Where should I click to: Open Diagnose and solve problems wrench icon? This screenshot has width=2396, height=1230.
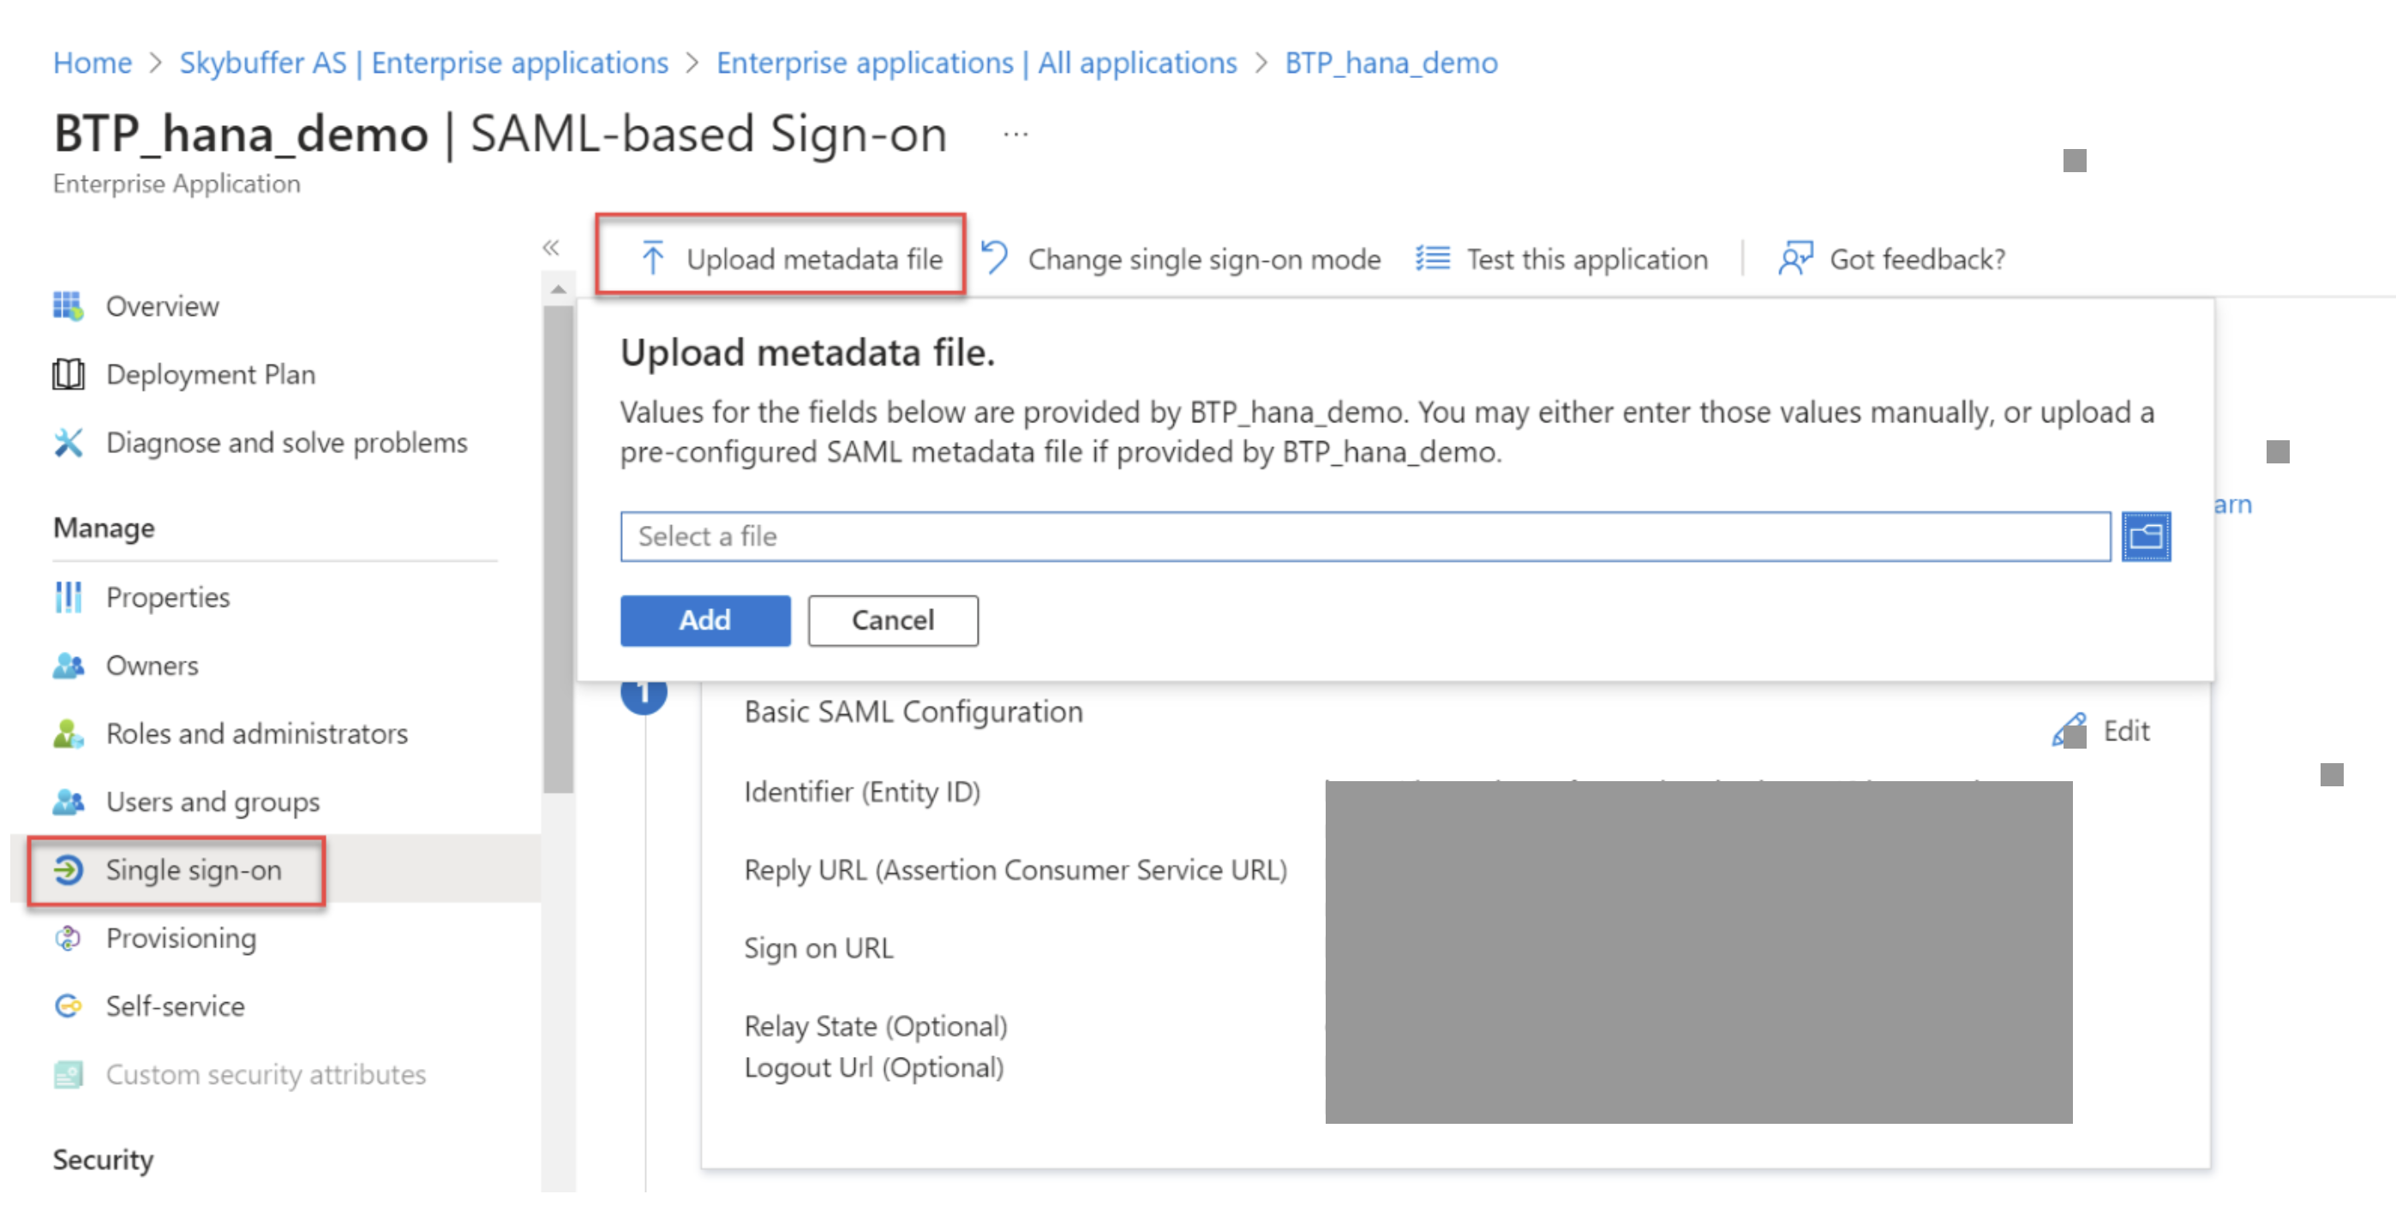point(68,443)
